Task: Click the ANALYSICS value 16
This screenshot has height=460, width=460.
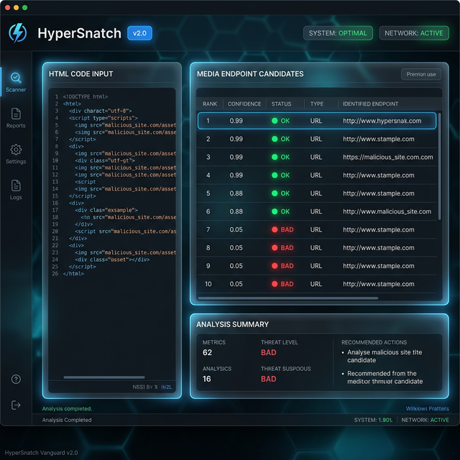Action: click(206, 379)
